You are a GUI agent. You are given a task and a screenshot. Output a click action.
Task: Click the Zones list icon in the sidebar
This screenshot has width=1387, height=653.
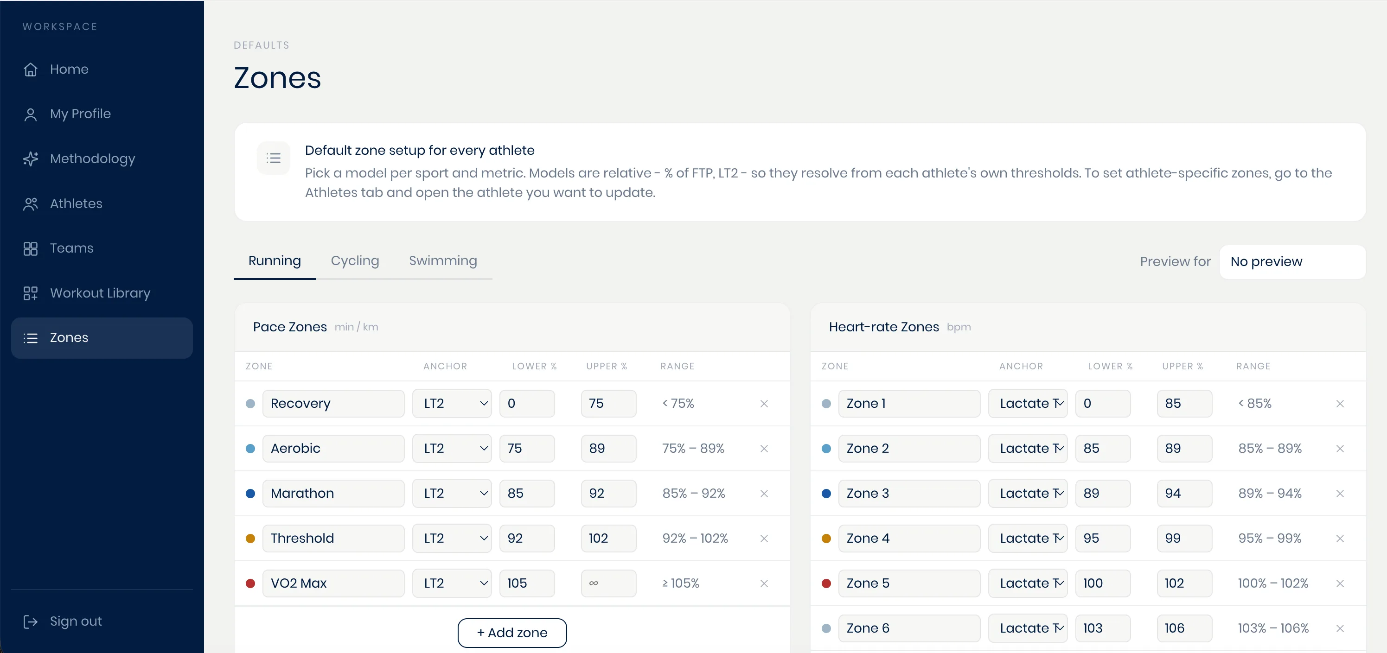pyautogui.click(x=31, y=338)
